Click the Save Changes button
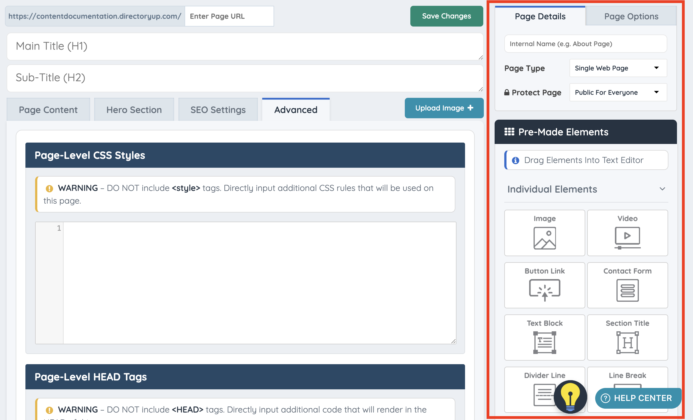Image resolution: width=693 pixels, height=420 pixels. point(446,16)
